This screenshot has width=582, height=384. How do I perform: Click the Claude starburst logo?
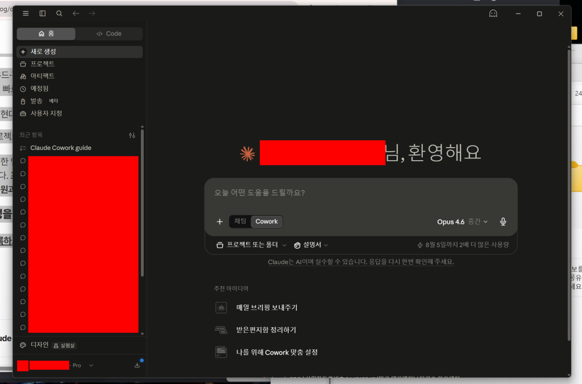[248, 153]
